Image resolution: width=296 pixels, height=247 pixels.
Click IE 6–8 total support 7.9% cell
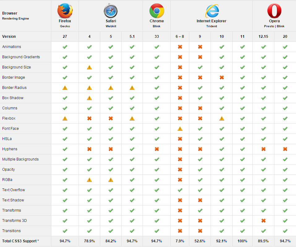(180, 241)
